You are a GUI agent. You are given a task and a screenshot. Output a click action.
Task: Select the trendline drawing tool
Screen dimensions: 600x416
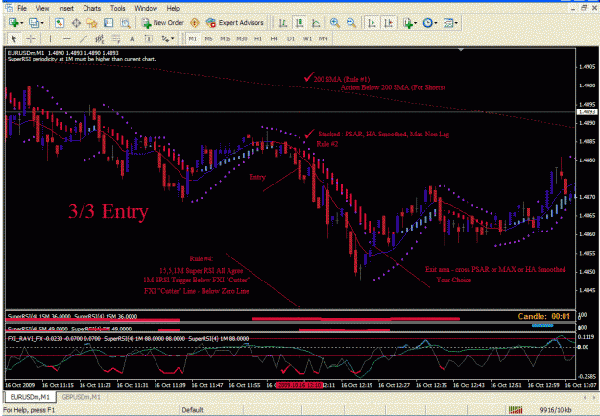tap(83, 38)
